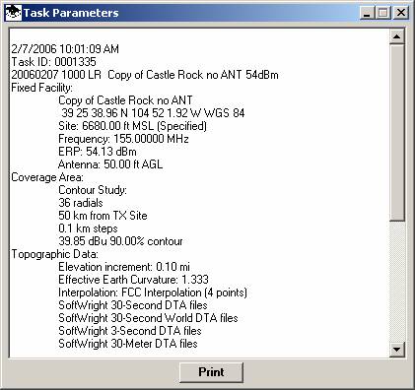
Task: Maximize the Task Parameters window
Action: click(x=383, y=13)
